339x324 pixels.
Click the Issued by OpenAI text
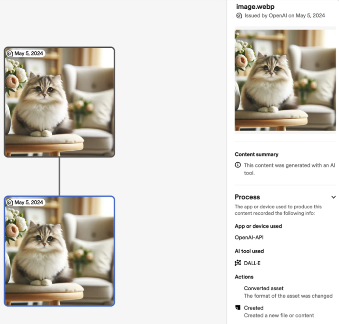[285, 15]
